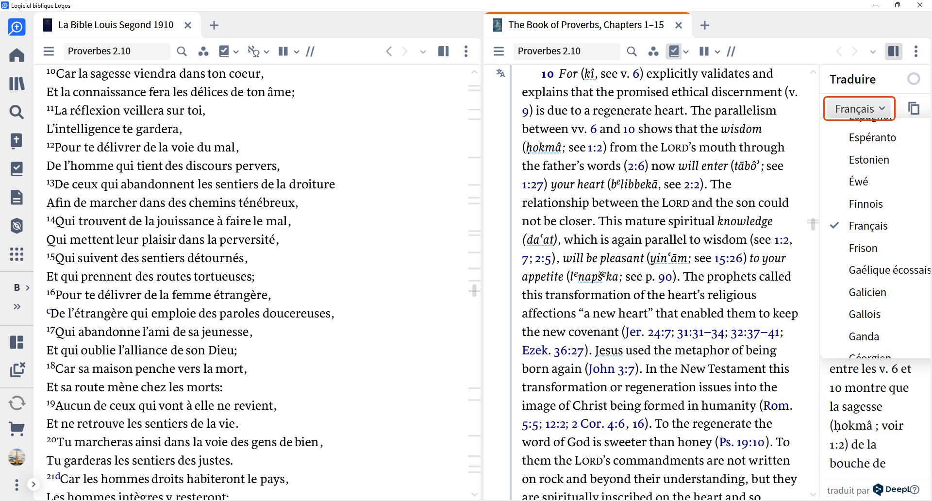Open the Logos home page icon
This screenshot has height=501, width=932.
point(17,55)
